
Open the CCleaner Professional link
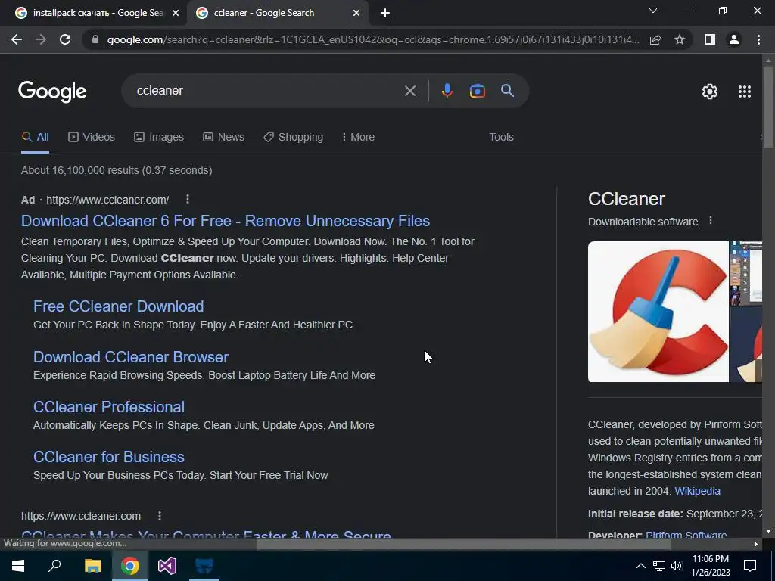coord(109,407)
